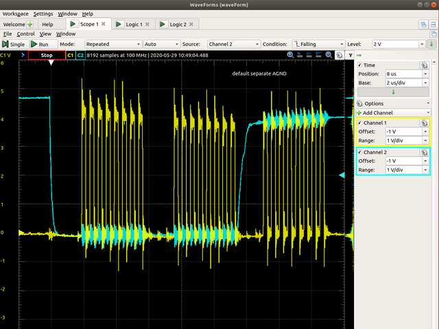Add a new instrument with Welcome plus icon
This screenshot has height=329, width=439.
coord(29,25)
